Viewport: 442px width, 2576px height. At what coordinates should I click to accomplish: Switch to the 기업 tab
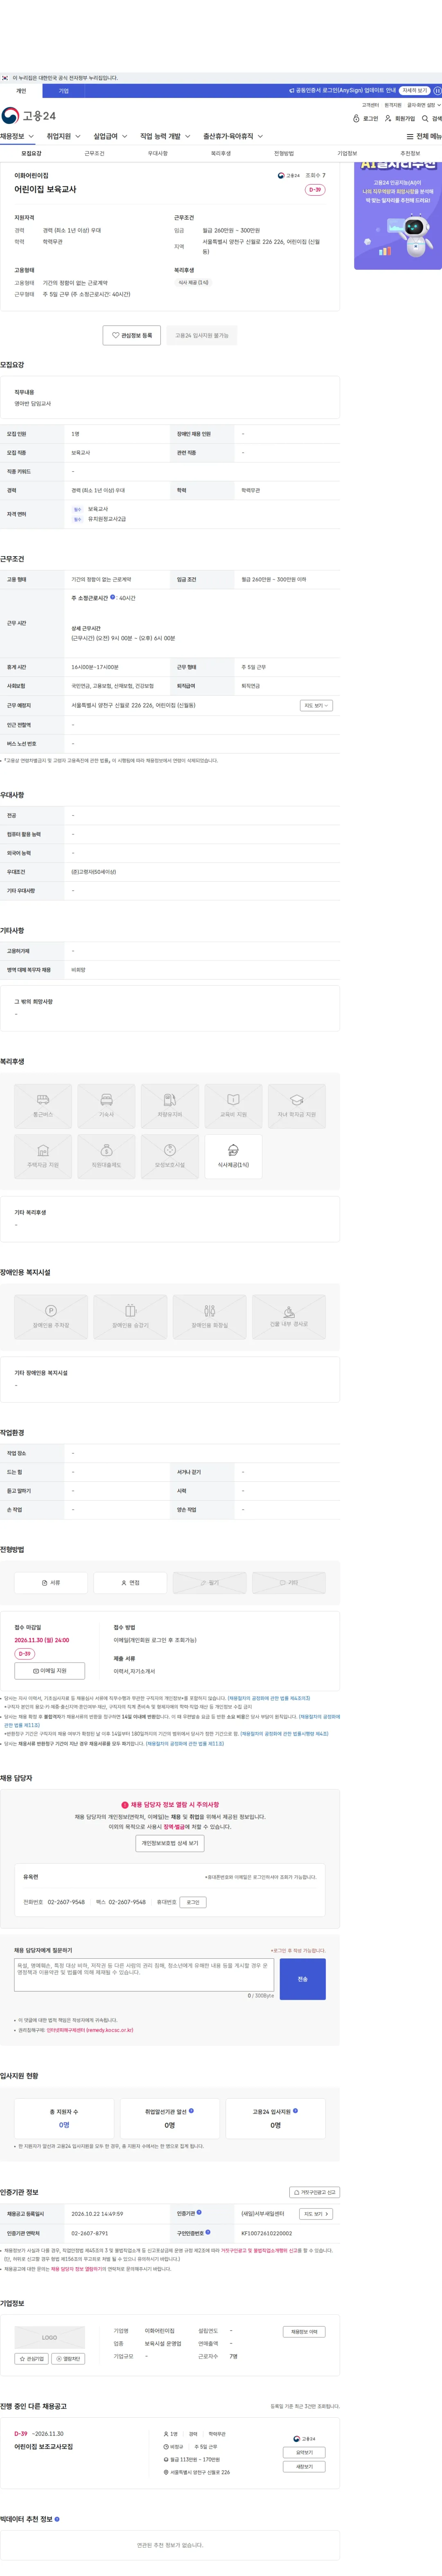pyautogui.click(x=64, y=91)
